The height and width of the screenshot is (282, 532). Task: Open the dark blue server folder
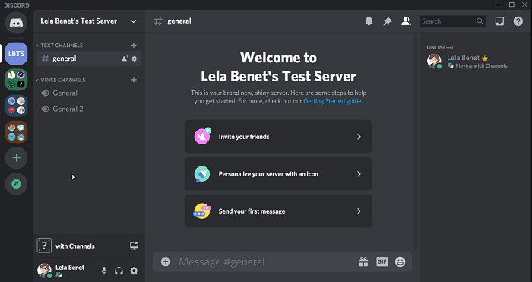16,106
